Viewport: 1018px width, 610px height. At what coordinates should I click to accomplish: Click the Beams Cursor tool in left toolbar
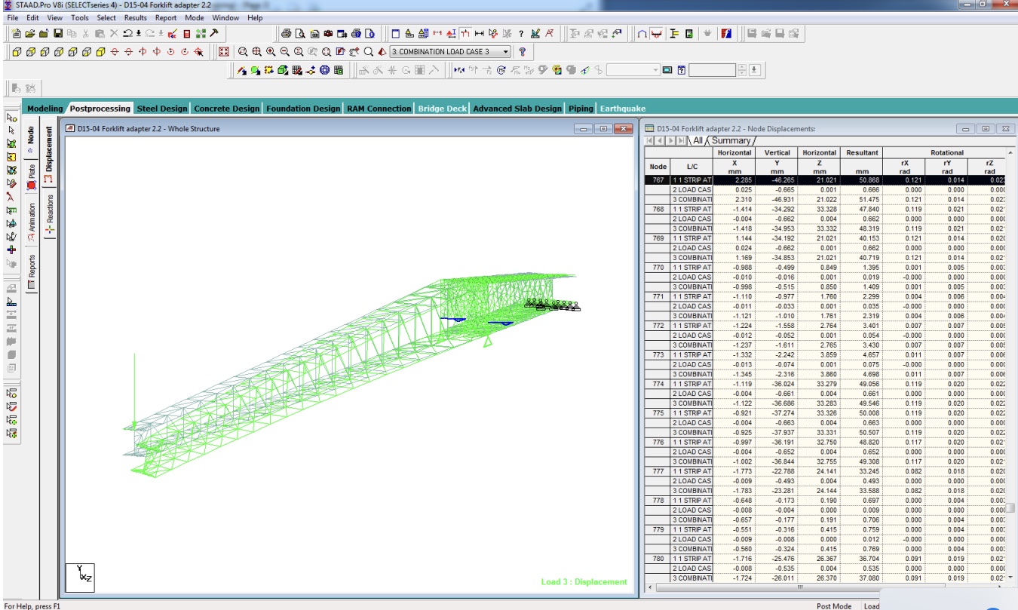[11, 130]
